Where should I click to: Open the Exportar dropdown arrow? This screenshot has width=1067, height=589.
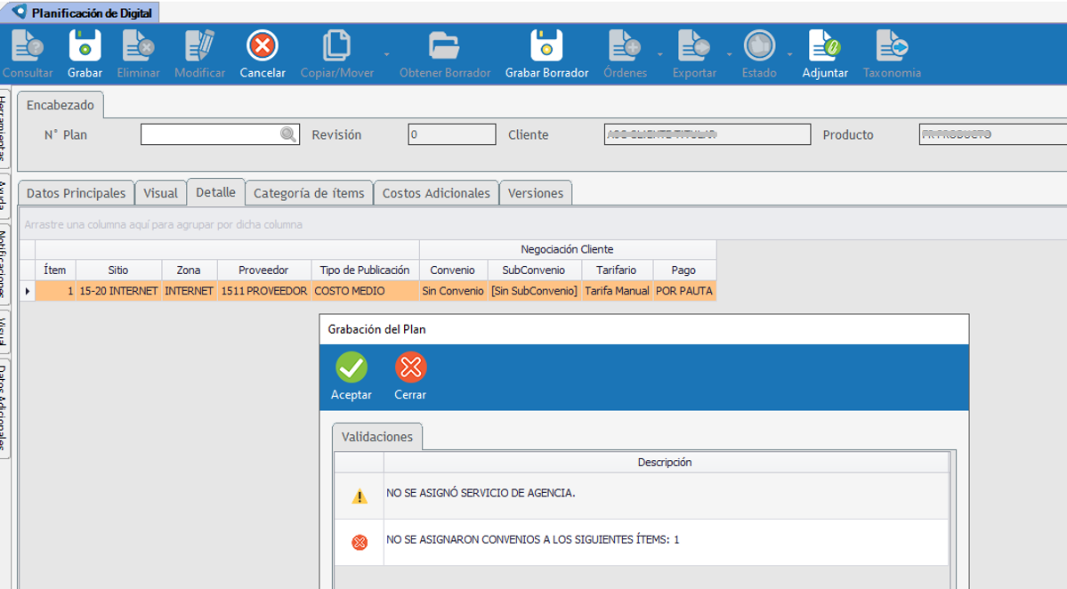pos(730,54)
